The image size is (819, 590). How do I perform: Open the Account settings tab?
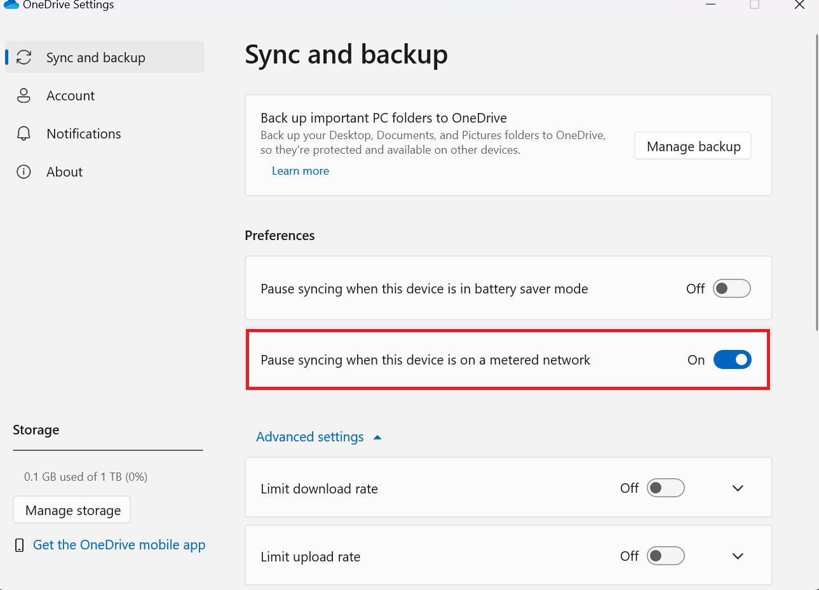71,96
